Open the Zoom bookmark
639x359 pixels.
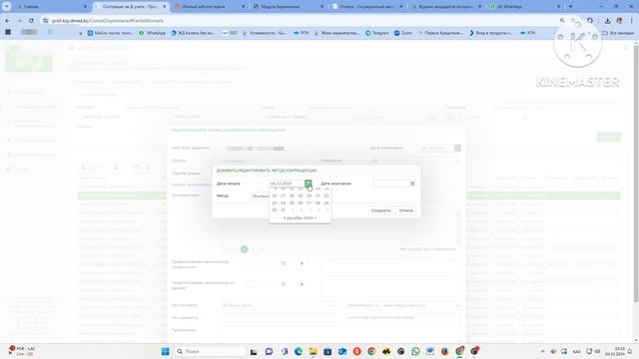tap(403, 33)
